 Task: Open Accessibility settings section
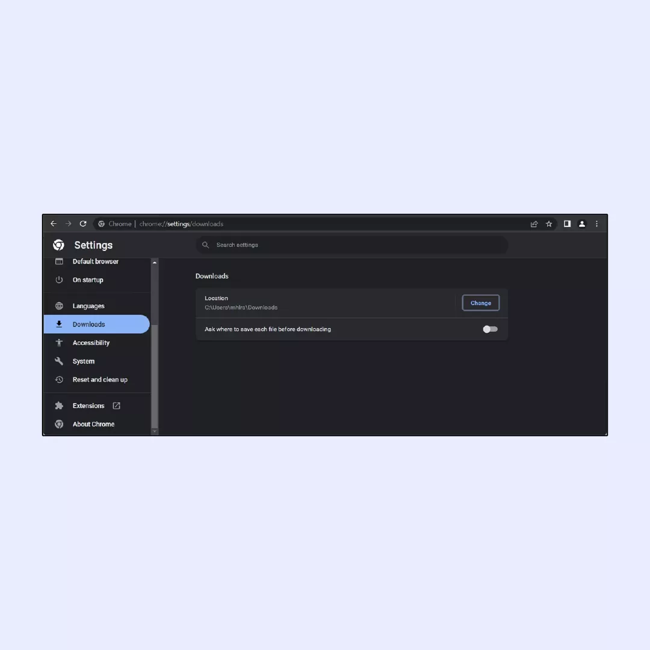97,343
